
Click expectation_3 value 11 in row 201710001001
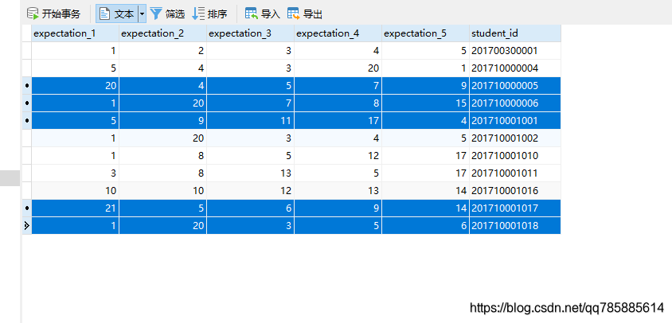(x=250, y=121)
